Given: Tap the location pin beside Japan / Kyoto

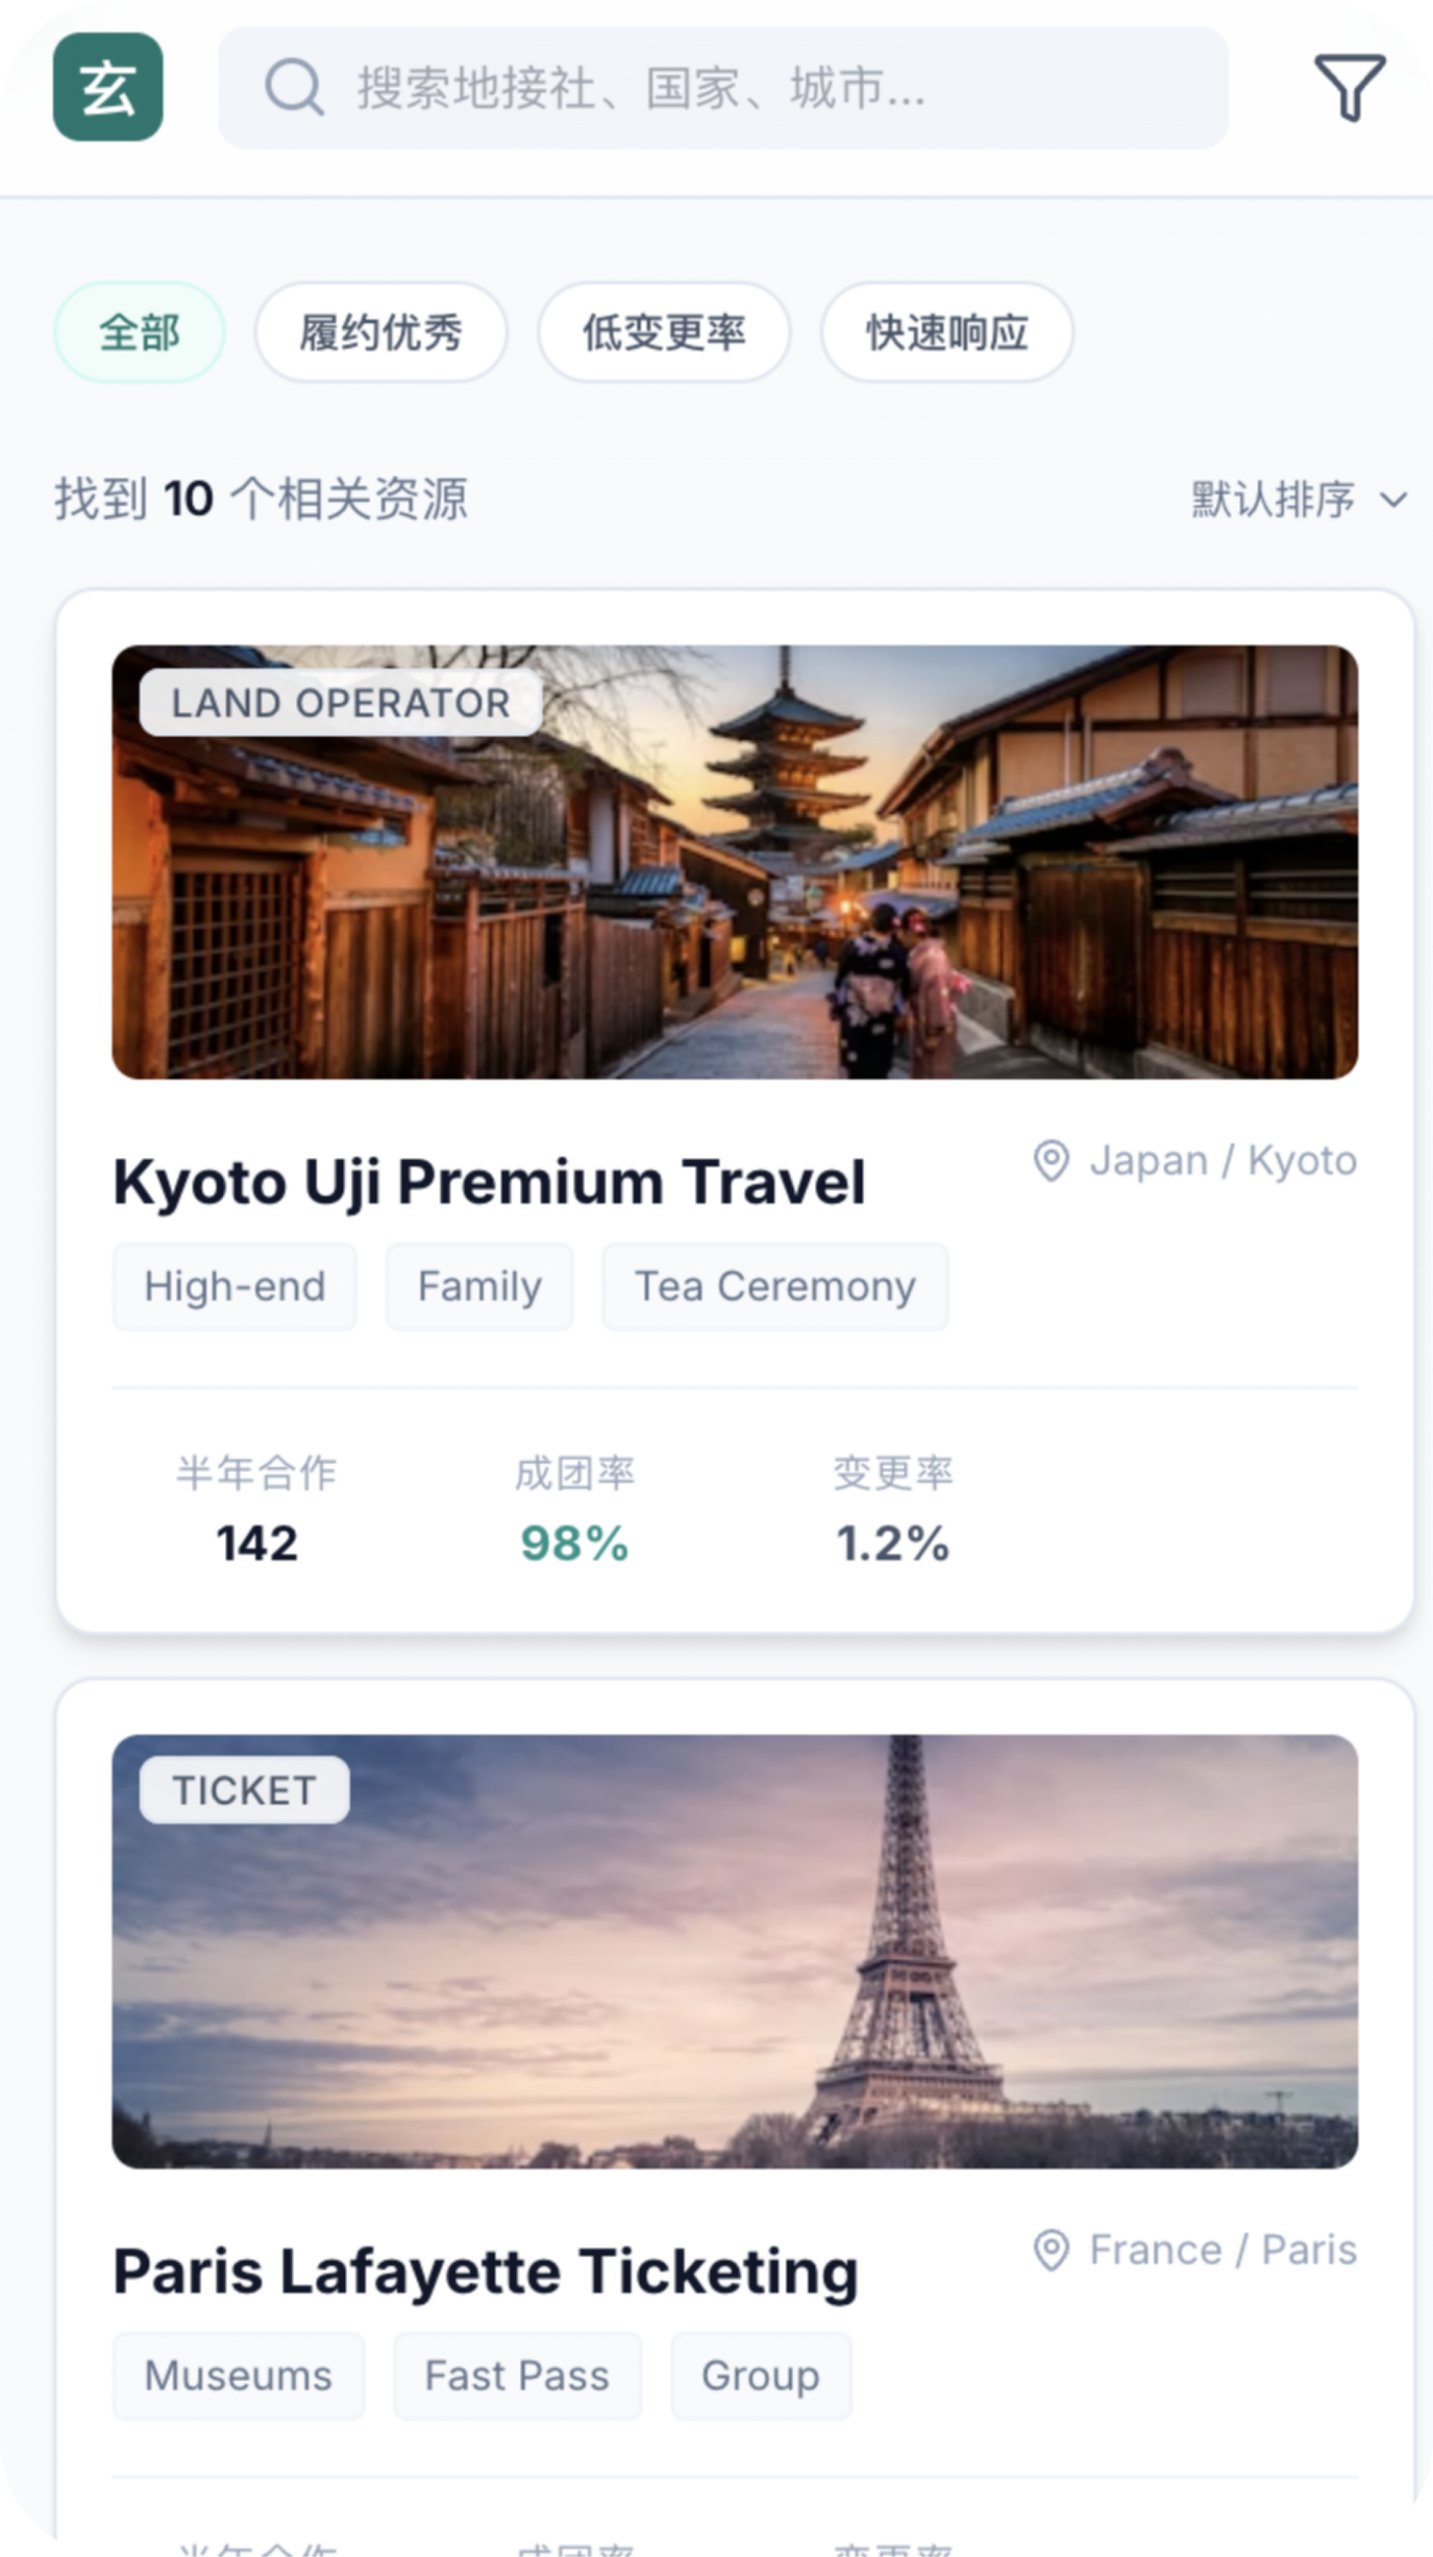Looking at the screenshot, I should click(1051, 1161).
